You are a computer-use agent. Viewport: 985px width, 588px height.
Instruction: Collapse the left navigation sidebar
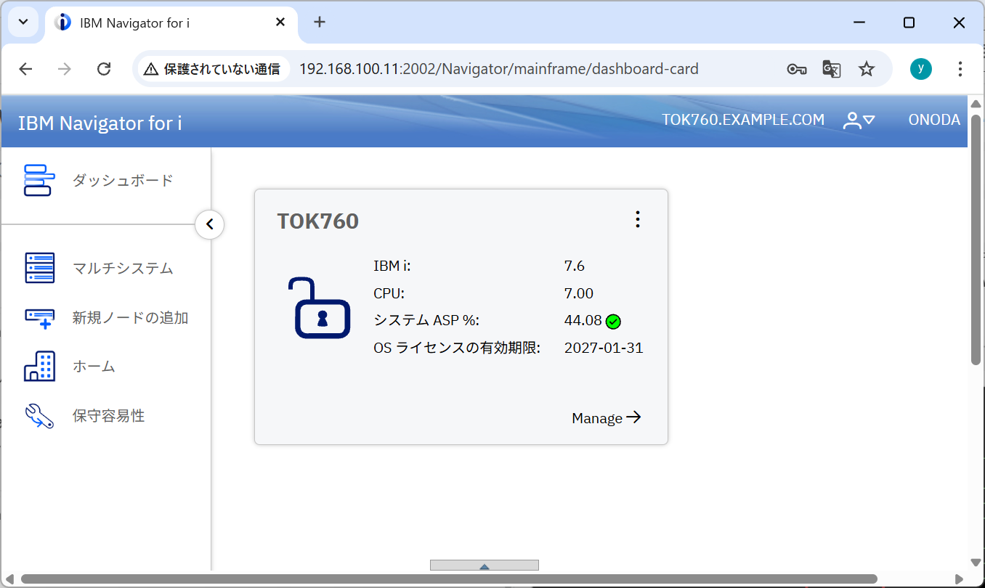209,224
